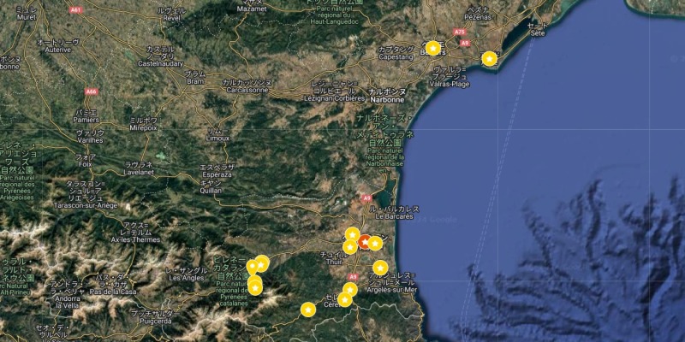Select the Limoux town label
Image resolution: width=685 pixels, height=342 pixels.
(217, 138)
